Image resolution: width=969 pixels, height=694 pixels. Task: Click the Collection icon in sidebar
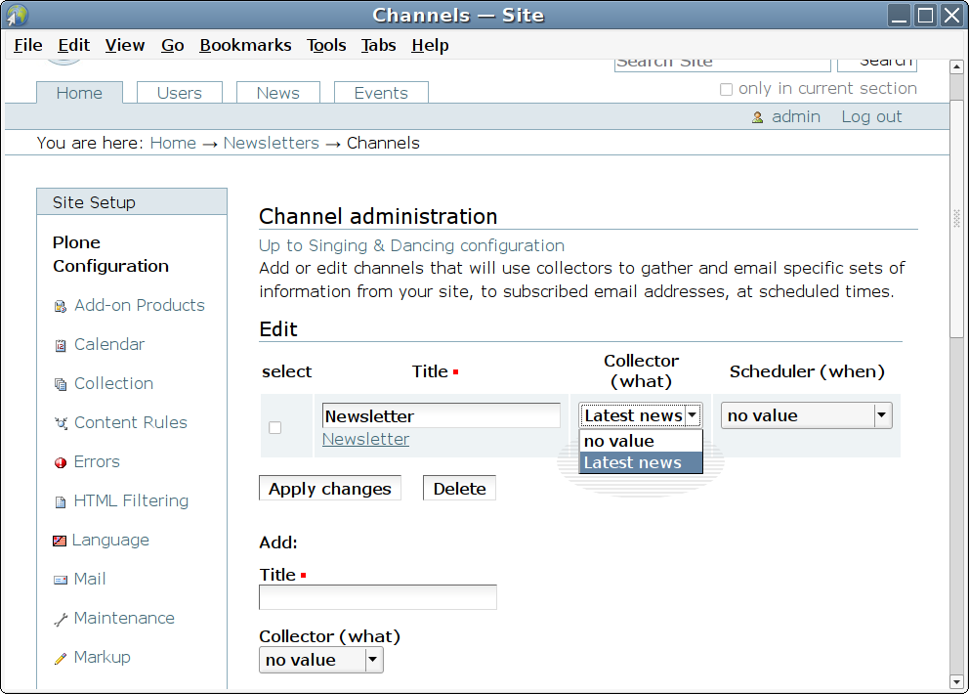point(61,384)
